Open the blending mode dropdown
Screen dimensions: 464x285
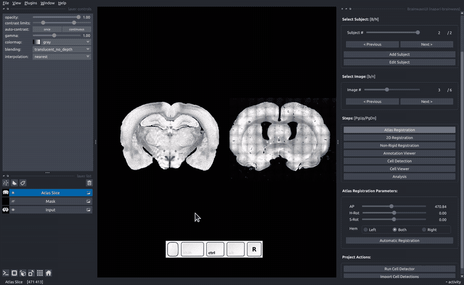click(x=62, y=49)
